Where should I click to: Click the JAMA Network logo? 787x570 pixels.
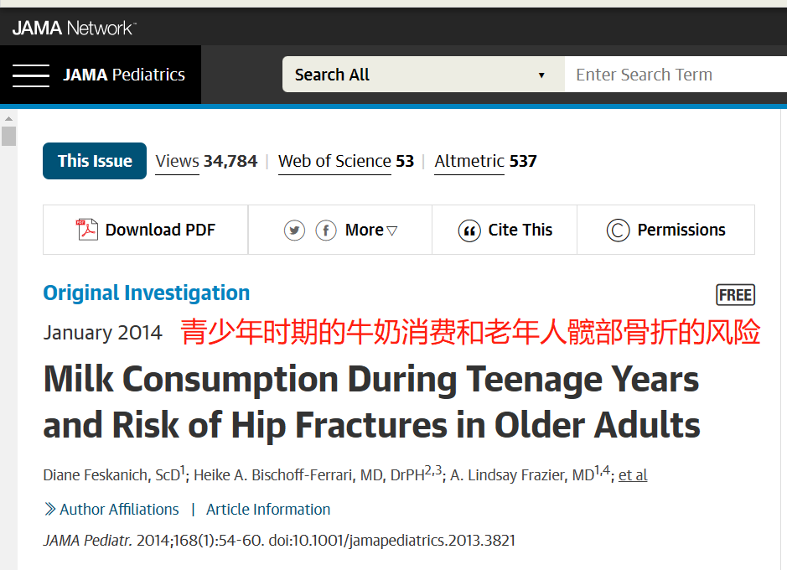tap(75, 28)
